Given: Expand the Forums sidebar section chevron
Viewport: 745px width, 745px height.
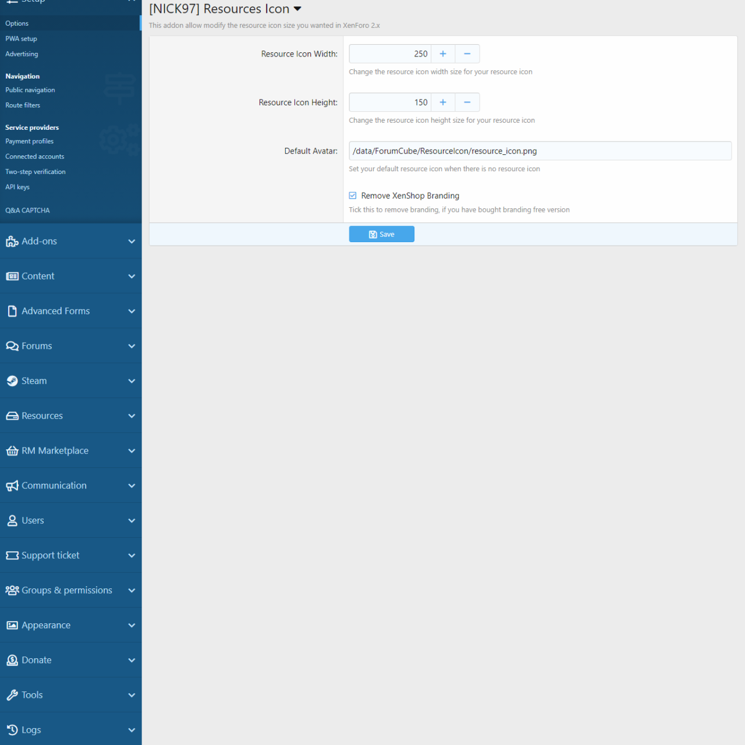Looking at the screenshot, I should (132, 346).
